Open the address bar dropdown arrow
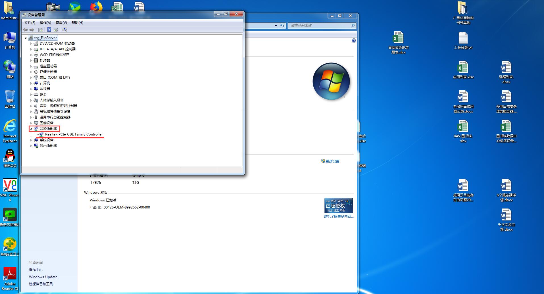This screenshot has height=294, width=544. point(276,26)
